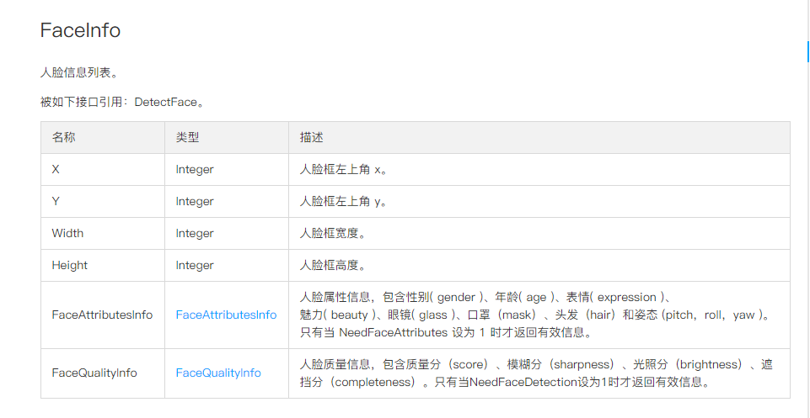810x418 pixels.
Task: Select the Y name cell
Action: point(56,201)
